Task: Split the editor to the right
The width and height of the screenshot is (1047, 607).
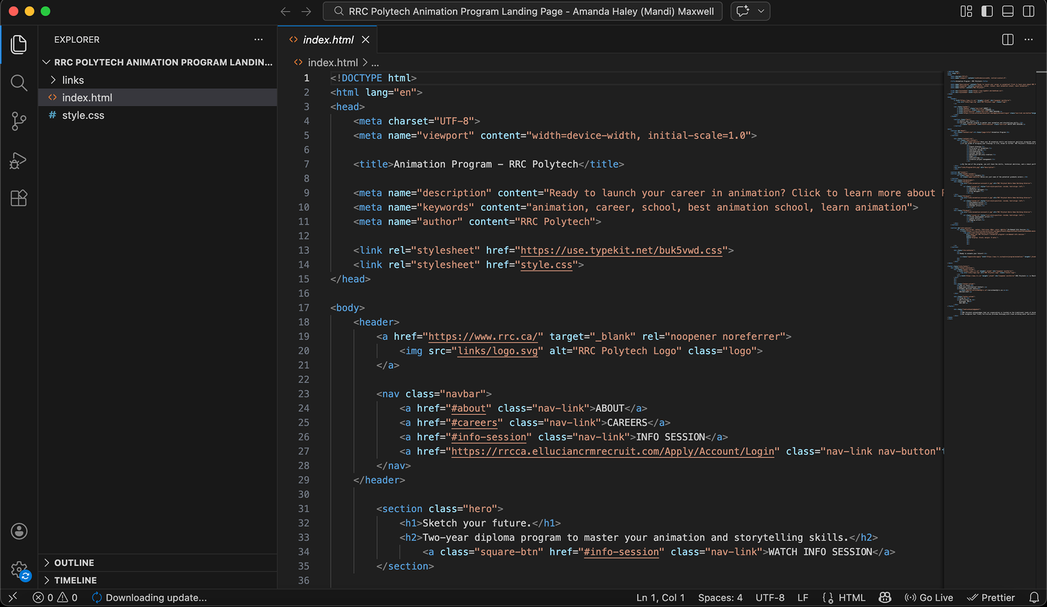Action: [x=1008, y=40]
